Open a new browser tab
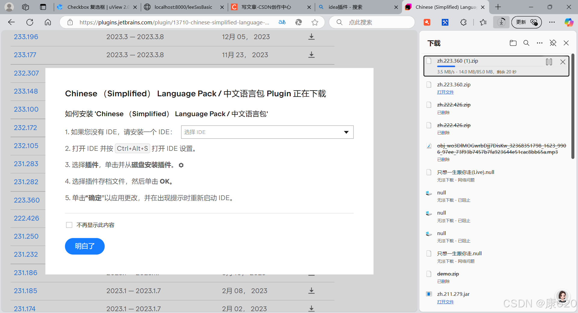This screenshot has width=578, height=313. pyautogui.click(x=498, y=7)
